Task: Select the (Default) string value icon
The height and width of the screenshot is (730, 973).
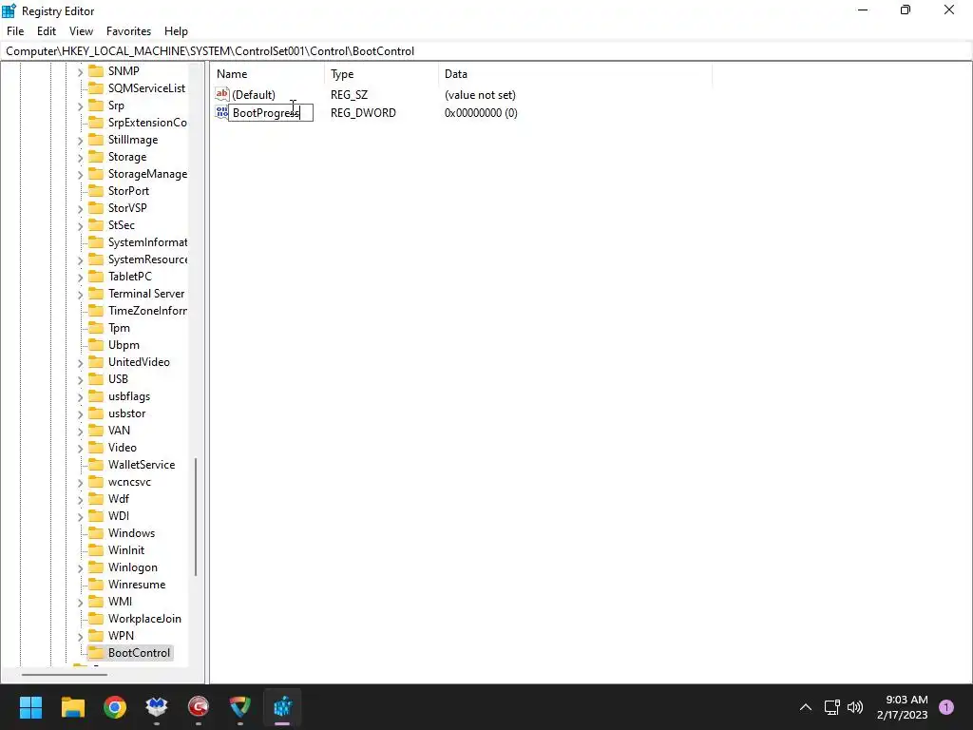Action: click(221, 94)
